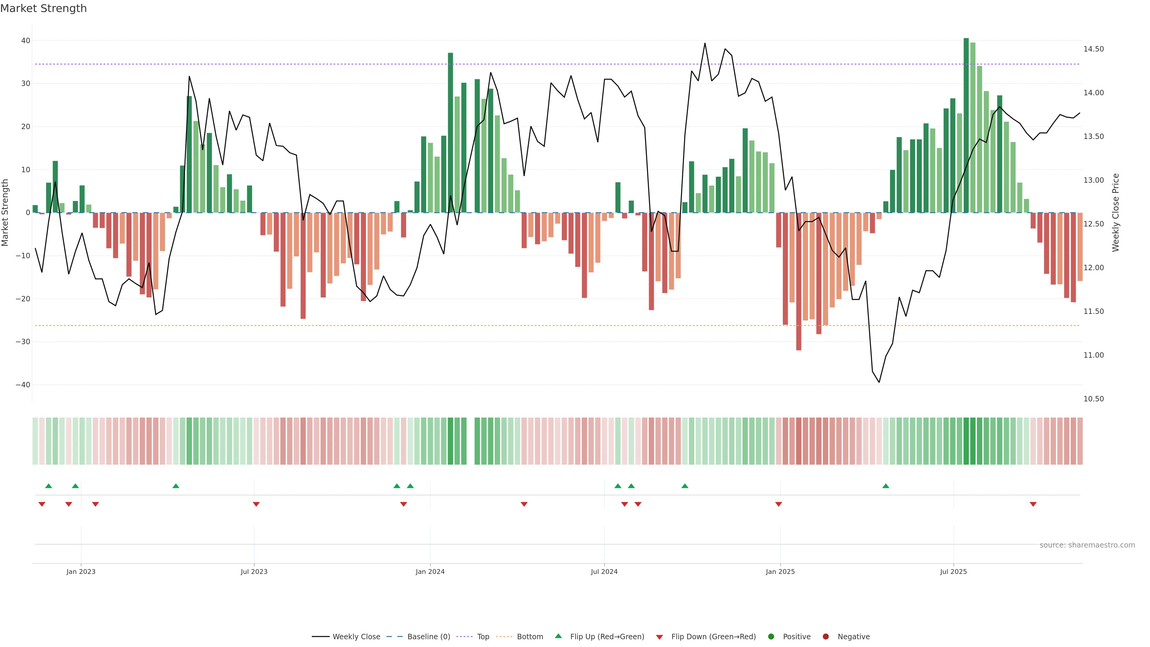Click the Jan 2024 x-axis label
1150x647 pixels.
(x=430, y=572)
